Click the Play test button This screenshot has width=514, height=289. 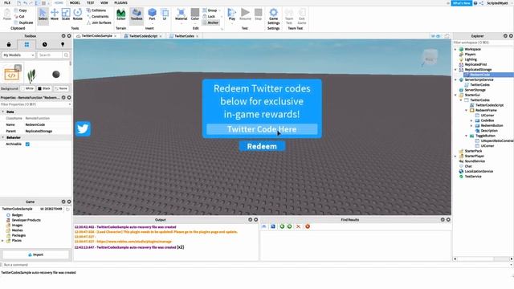click(232, 14)
